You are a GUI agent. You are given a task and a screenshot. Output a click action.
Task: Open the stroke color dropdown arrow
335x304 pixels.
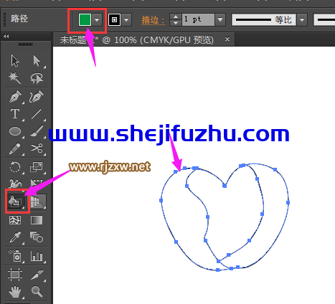click(126, 19)
